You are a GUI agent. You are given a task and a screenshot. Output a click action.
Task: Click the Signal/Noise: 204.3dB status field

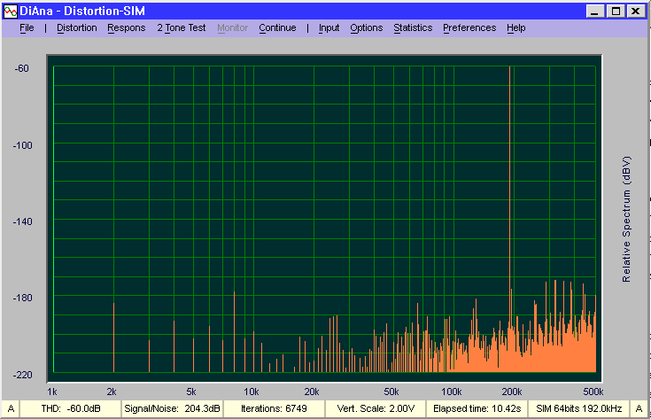172,408
